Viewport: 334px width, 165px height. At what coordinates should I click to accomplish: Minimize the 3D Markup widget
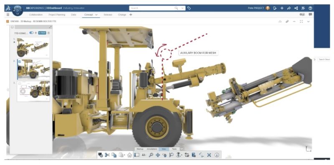(294, 21)
